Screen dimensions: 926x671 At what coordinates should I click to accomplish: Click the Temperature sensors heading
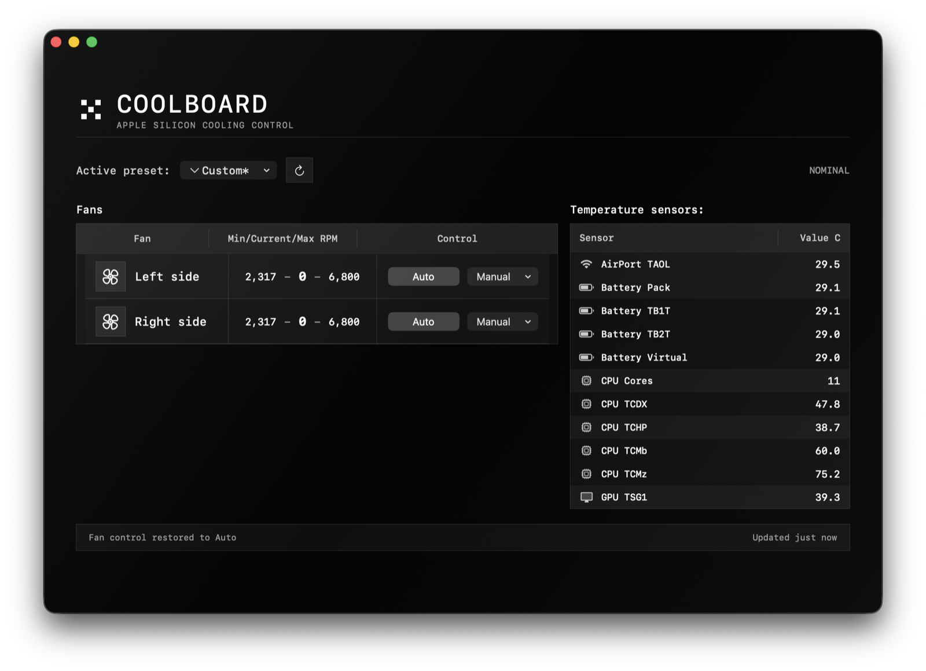click(x=637, y=210)
